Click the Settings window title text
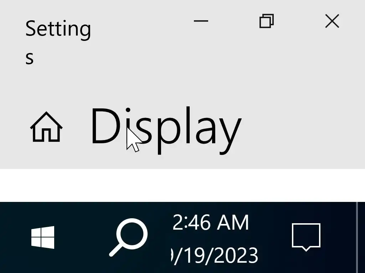Image resolution: width=365 pixels, height=273 pixels. (x=58, y=42)
